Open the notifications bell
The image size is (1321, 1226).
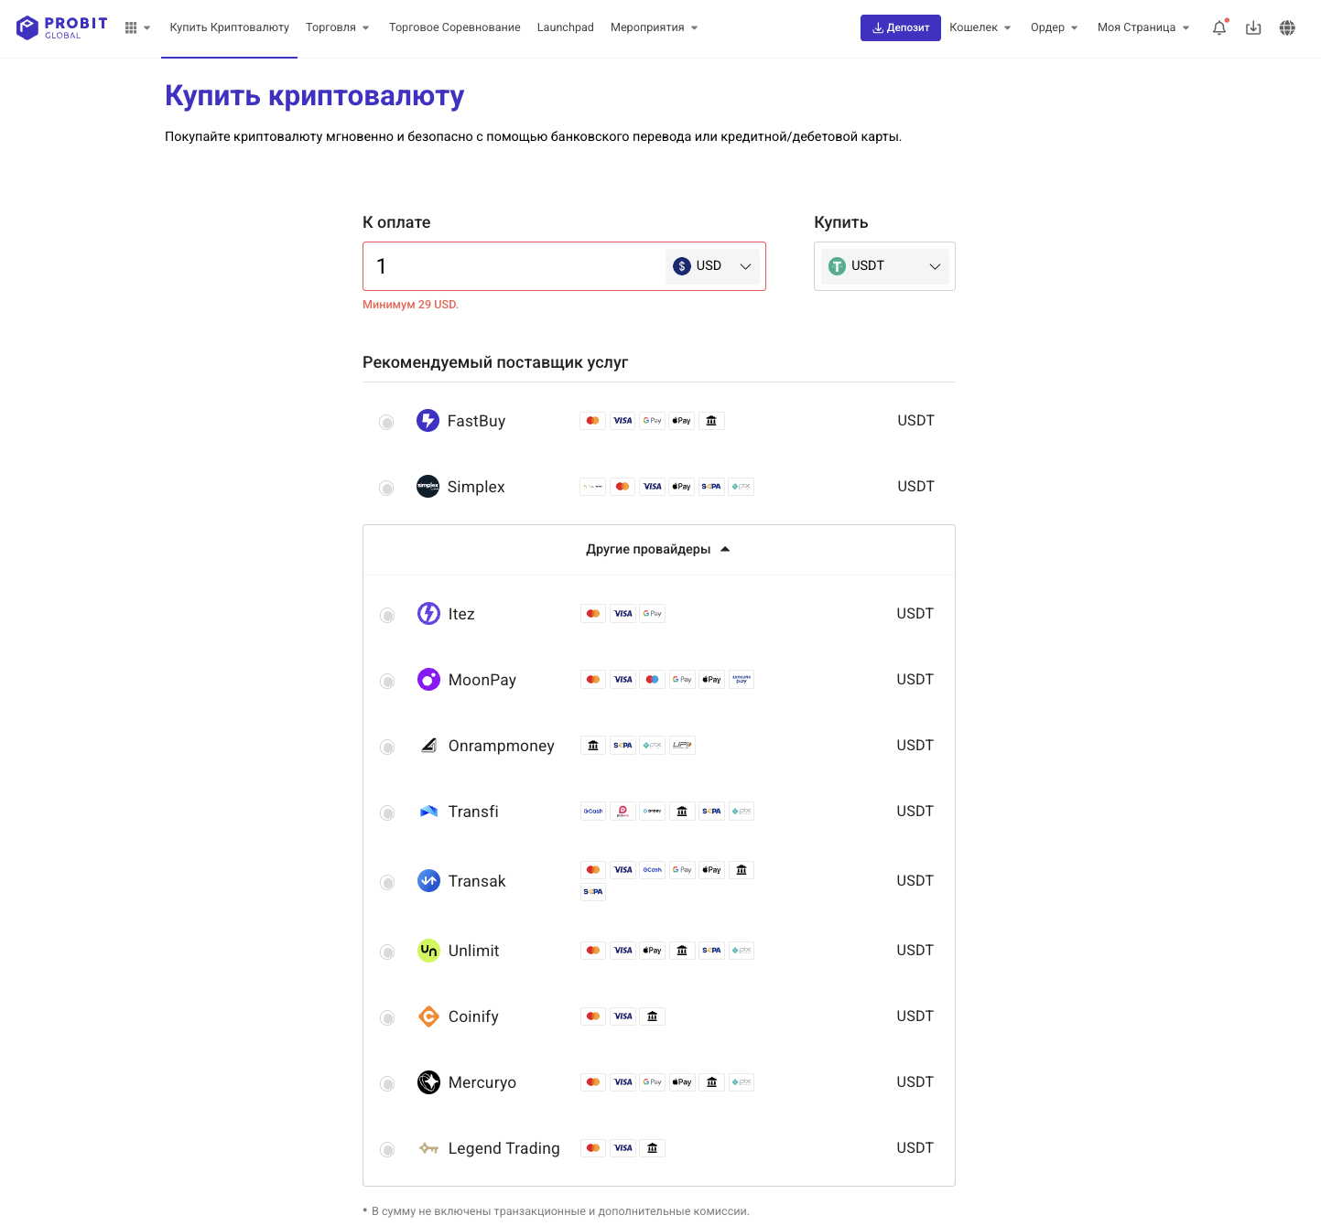(1218, 27)
